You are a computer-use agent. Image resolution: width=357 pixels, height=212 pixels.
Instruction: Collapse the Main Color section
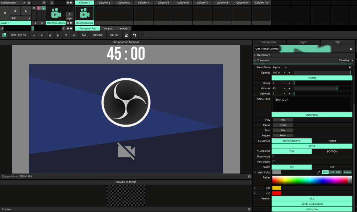point(255,172)
